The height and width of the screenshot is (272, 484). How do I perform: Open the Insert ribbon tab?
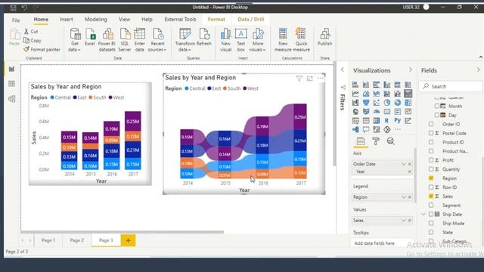[67, 19]
